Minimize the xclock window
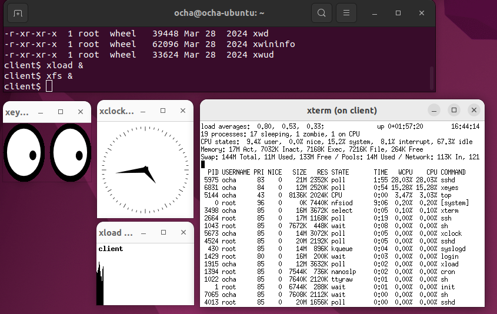This screenshot has width=497, height=314. pyautogui.click(x=143, y=111)
